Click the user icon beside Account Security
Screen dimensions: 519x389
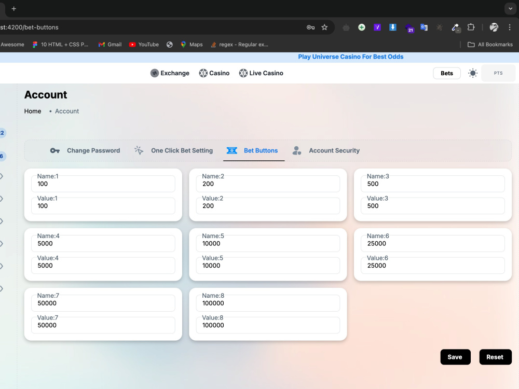tap(297, 150)
